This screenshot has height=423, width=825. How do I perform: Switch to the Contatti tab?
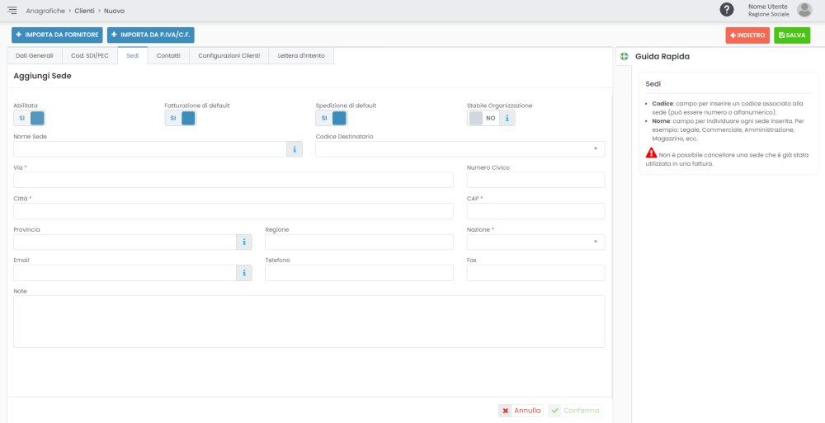coord(168,56)
